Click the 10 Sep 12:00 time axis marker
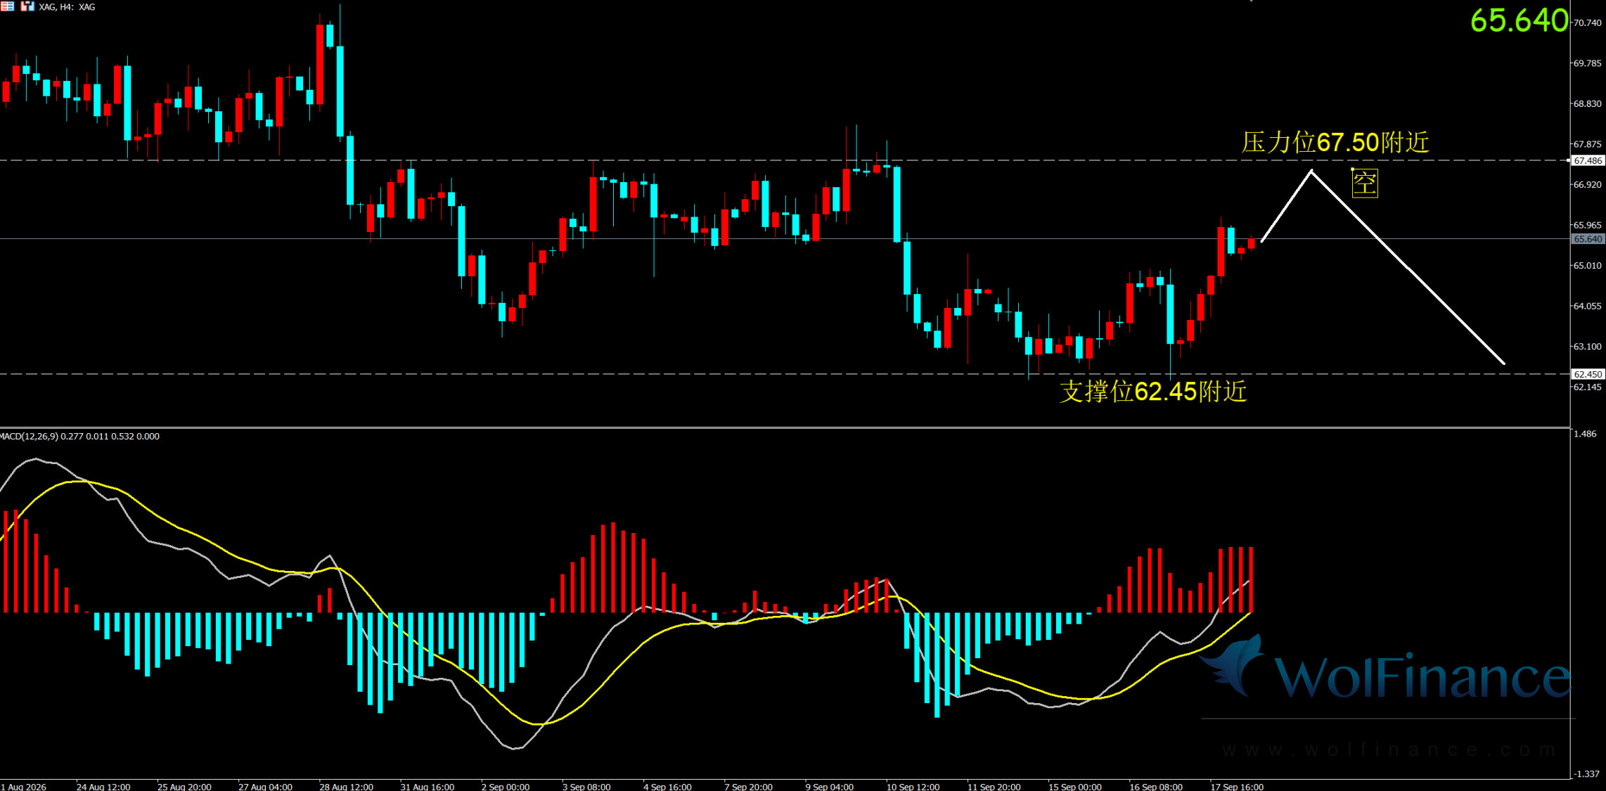The image size is (1606, 791). click(x=913, y=786)
